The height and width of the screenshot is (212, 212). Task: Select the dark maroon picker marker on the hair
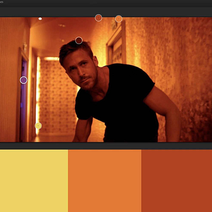coord(79,40)
